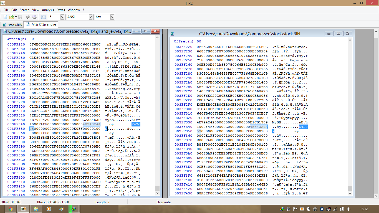Click the Open RAM chip icon
The image size is (379, 213).
tap(28, 17)
